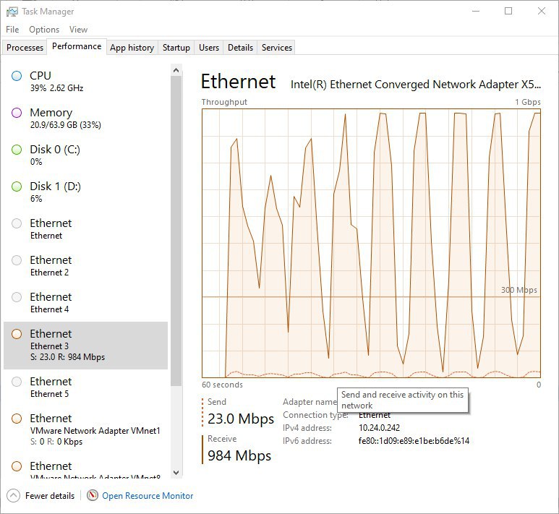This screenshot has height=514, width=559.
Task: Select the orange VMnet1 adapter circle icon
Action: (x=17, y=419)
